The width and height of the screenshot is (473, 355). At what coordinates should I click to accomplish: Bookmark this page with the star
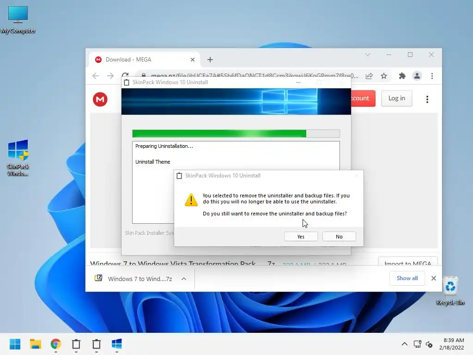(384, 76)
